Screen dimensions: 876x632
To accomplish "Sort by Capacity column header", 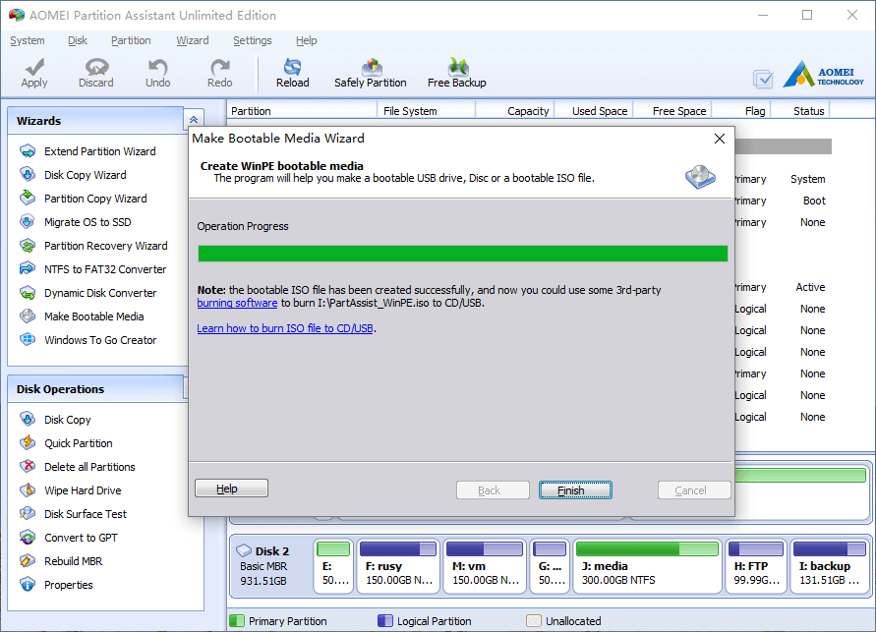I will coord(514,110).
